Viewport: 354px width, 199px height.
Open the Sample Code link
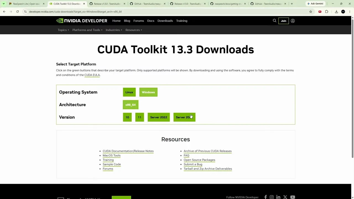(x=112, y=164)
